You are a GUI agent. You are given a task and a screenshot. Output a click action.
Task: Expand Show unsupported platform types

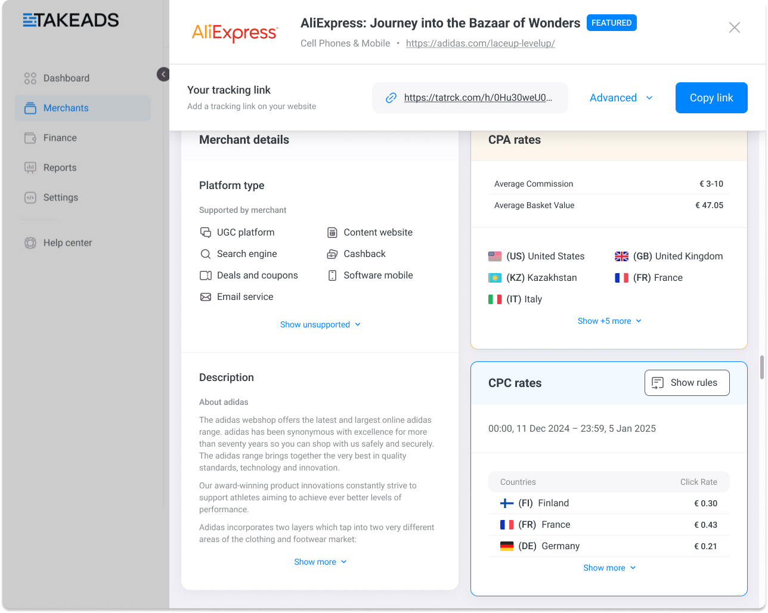320,324
